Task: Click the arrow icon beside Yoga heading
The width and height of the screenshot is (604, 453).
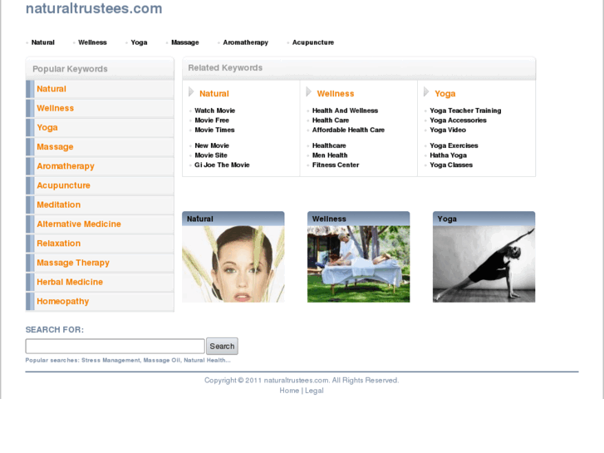Action: coord(426,92)
